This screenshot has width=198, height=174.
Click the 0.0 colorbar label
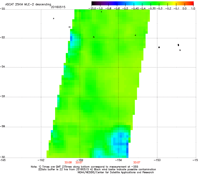(x=185, y=9)
